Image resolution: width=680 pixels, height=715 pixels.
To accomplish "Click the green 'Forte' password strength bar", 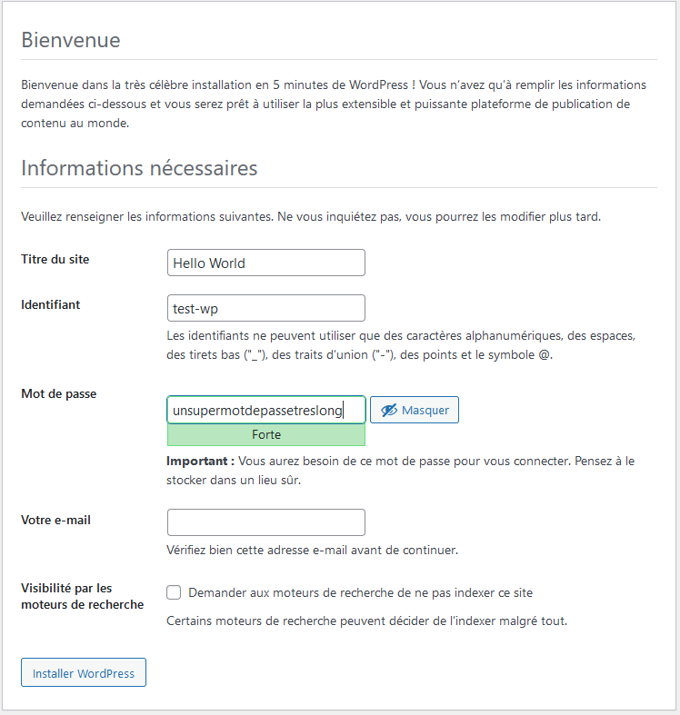I will pyautogui.click(x=266, y=435).
